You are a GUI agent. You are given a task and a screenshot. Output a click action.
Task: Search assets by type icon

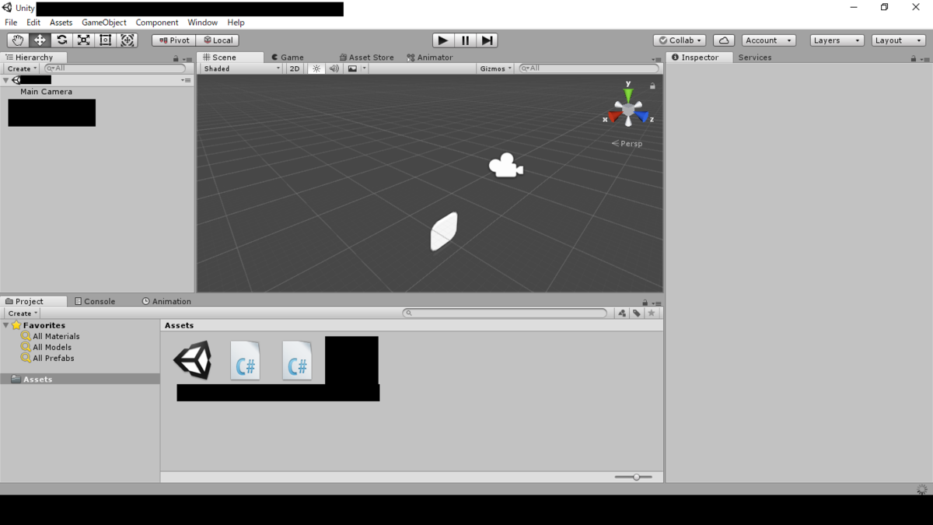pyautogui.click(x=622, y=313)
